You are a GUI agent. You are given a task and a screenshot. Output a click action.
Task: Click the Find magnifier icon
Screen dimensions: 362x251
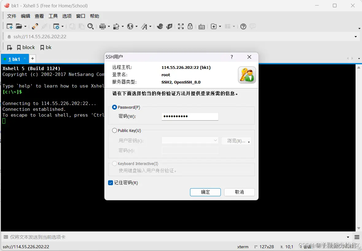click(91, 26)
